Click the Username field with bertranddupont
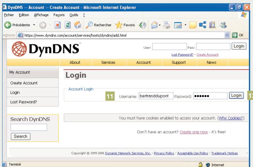The height and width of the screenshot is (167, 253). tap(156, 96)
